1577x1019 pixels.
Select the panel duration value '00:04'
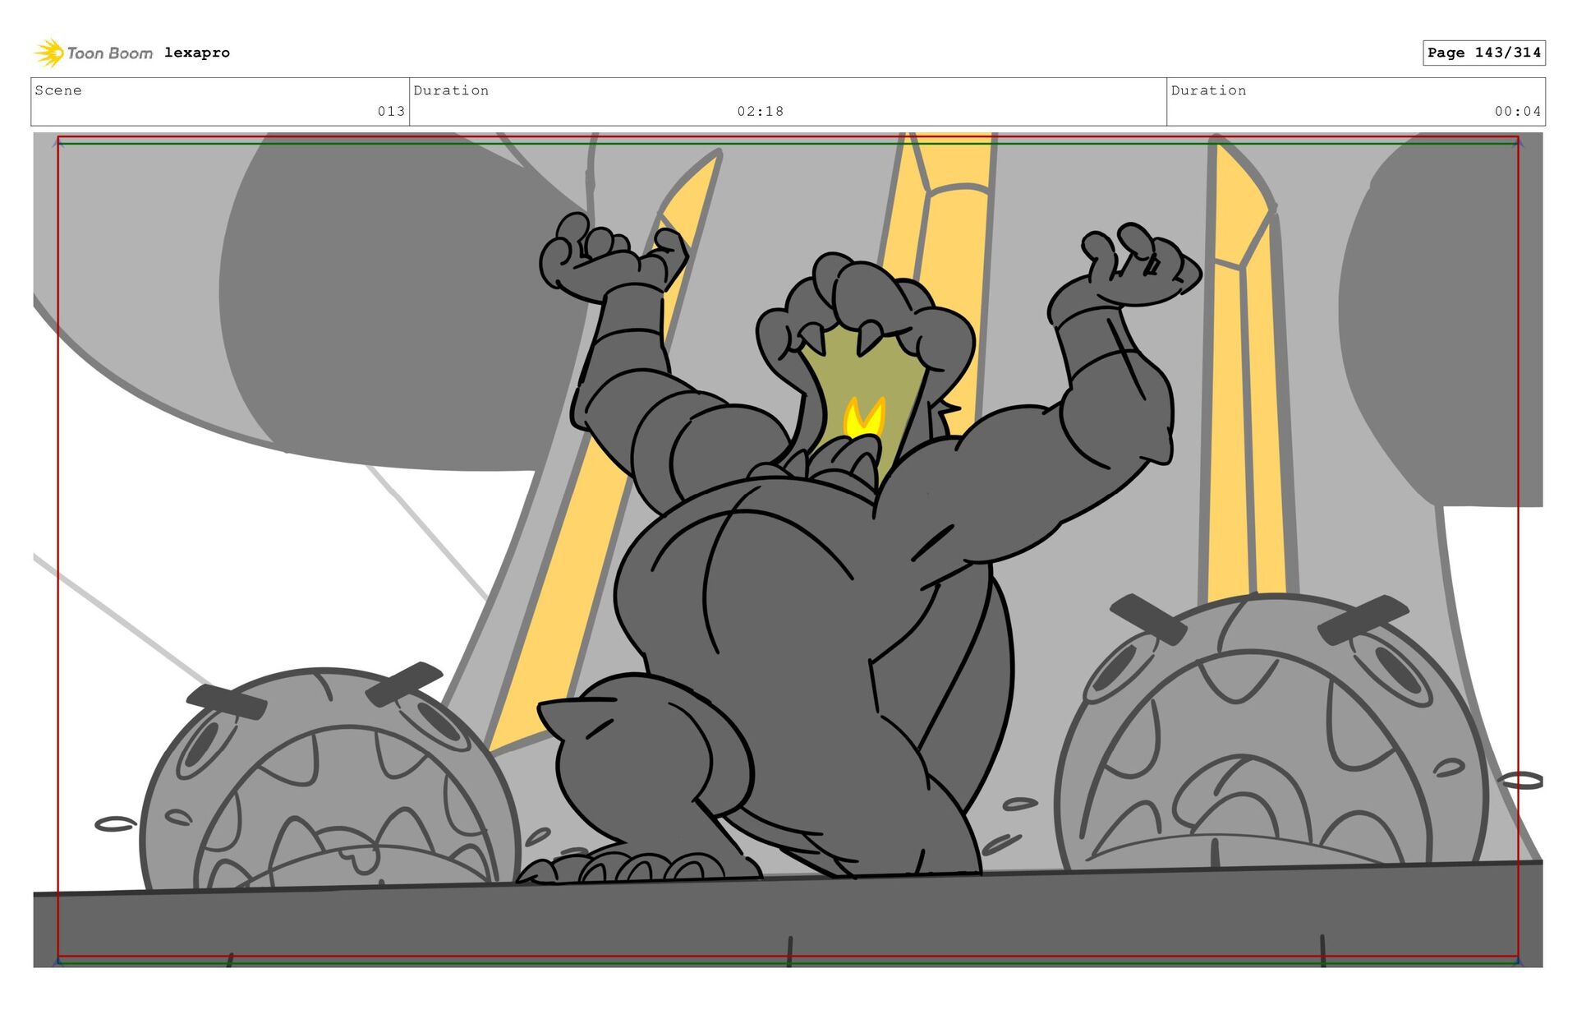(x=1517, y=111)
